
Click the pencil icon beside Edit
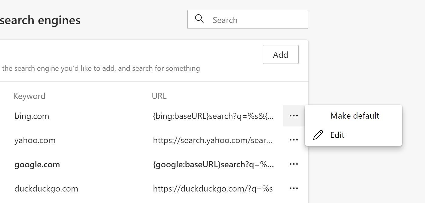click(x=318, y=135)
